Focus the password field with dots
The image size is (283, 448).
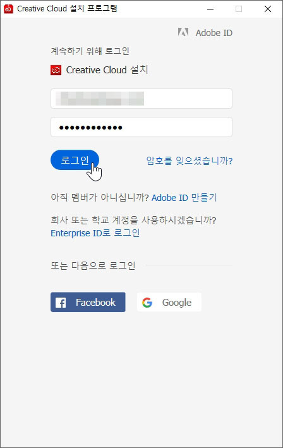(141, 127)
